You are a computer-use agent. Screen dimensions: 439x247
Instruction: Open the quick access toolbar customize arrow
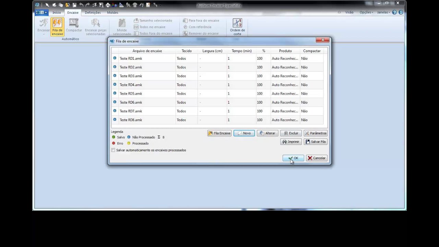[x=161, y=5]
